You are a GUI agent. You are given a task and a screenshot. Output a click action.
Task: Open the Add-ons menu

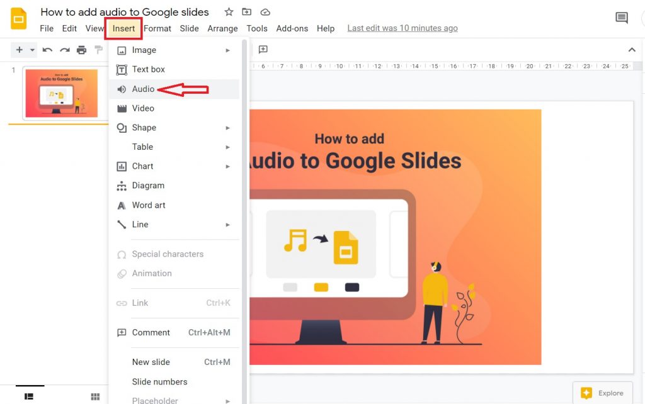click(x=292, y=28)
